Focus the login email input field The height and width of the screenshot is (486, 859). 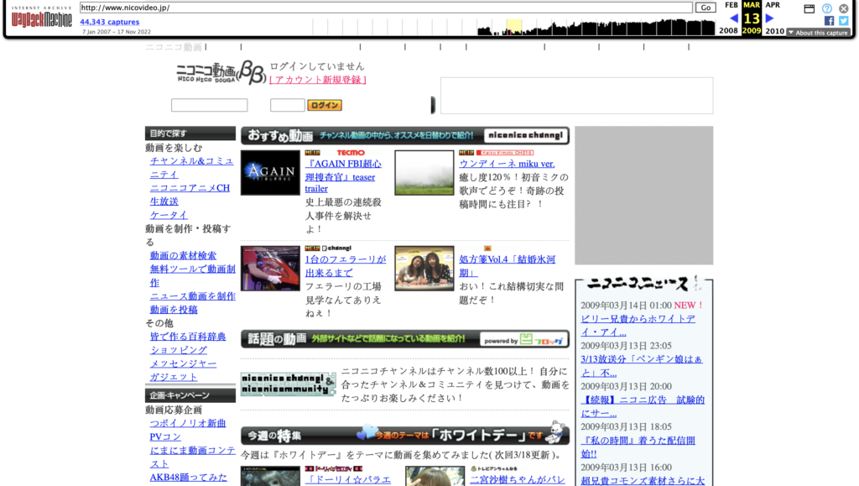[209, 105]
